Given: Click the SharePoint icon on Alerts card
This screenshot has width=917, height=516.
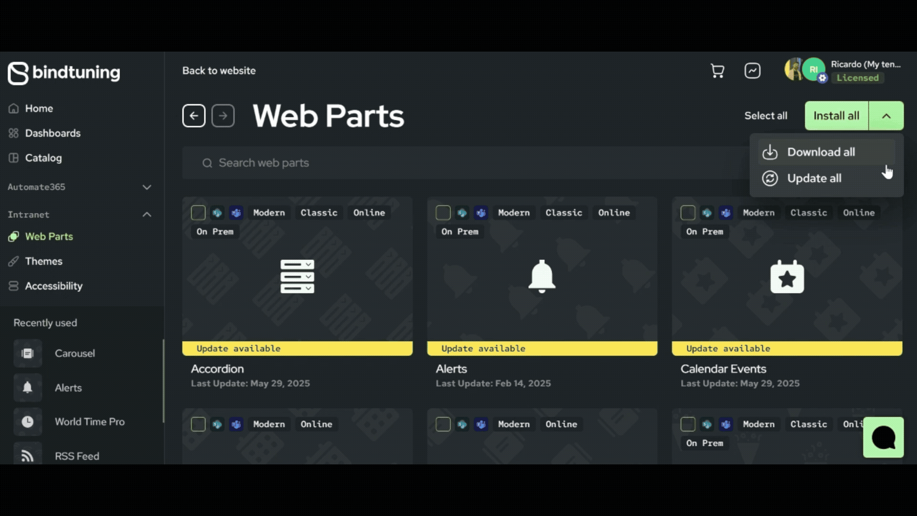Looking at the screenshot, I should pos(462,213).
